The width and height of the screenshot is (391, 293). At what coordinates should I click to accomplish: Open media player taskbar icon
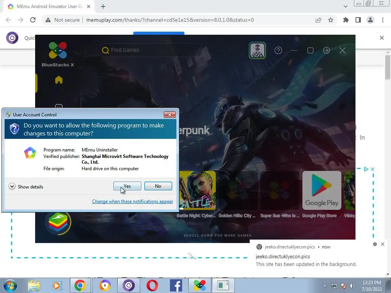pos(57,285)
